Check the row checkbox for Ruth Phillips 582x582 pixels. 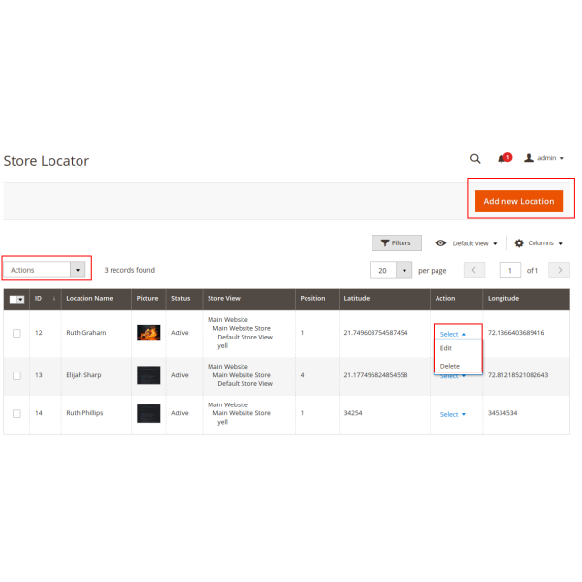[x=16, y=414]
